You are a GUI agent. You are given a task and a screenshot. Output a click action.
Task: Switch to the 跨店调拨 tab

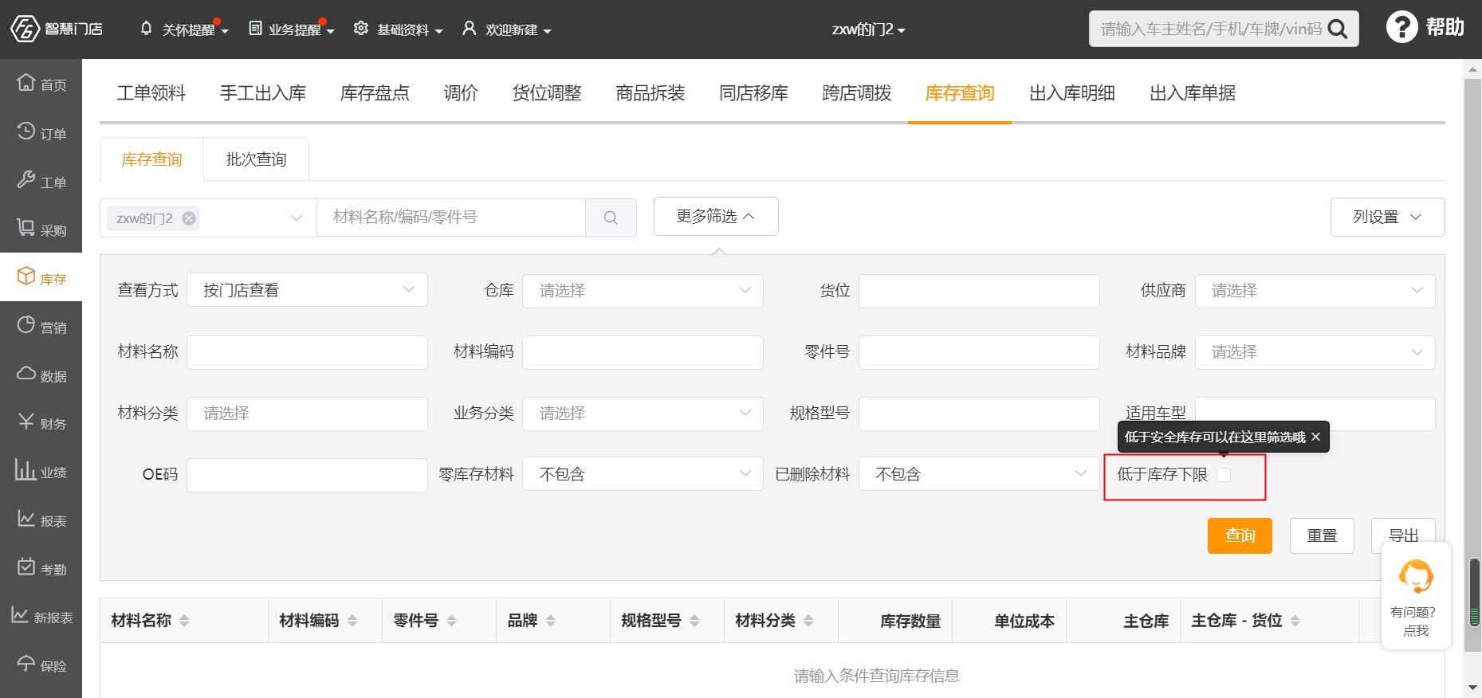pyautogui.click(x=857, y=92)
